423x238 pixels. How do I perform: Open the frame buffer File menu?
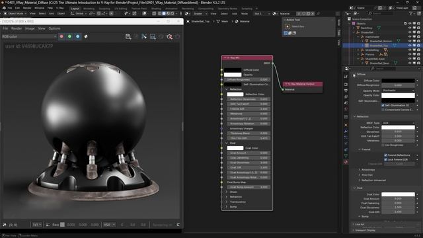(x=5, y=28)
